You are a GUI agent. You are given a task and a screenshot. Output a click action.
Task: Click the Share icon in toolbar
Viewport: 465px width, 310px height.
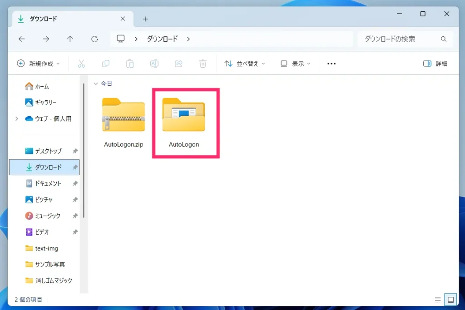pos(178,64)
